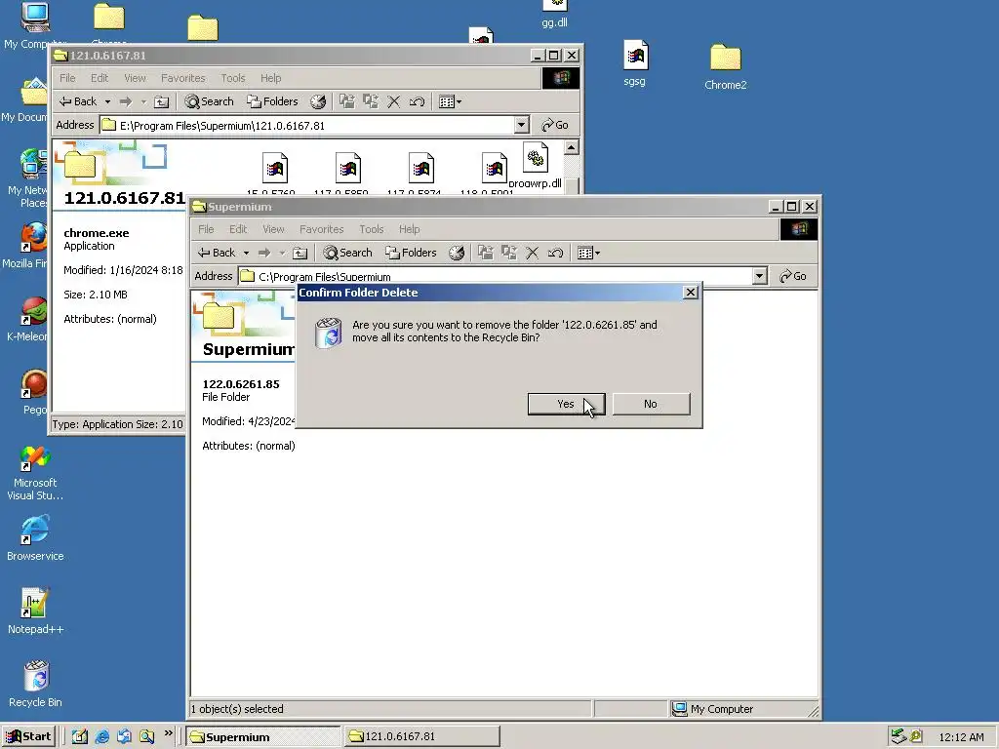Expand Back history dropdown in Supermium window

[246, 253]
